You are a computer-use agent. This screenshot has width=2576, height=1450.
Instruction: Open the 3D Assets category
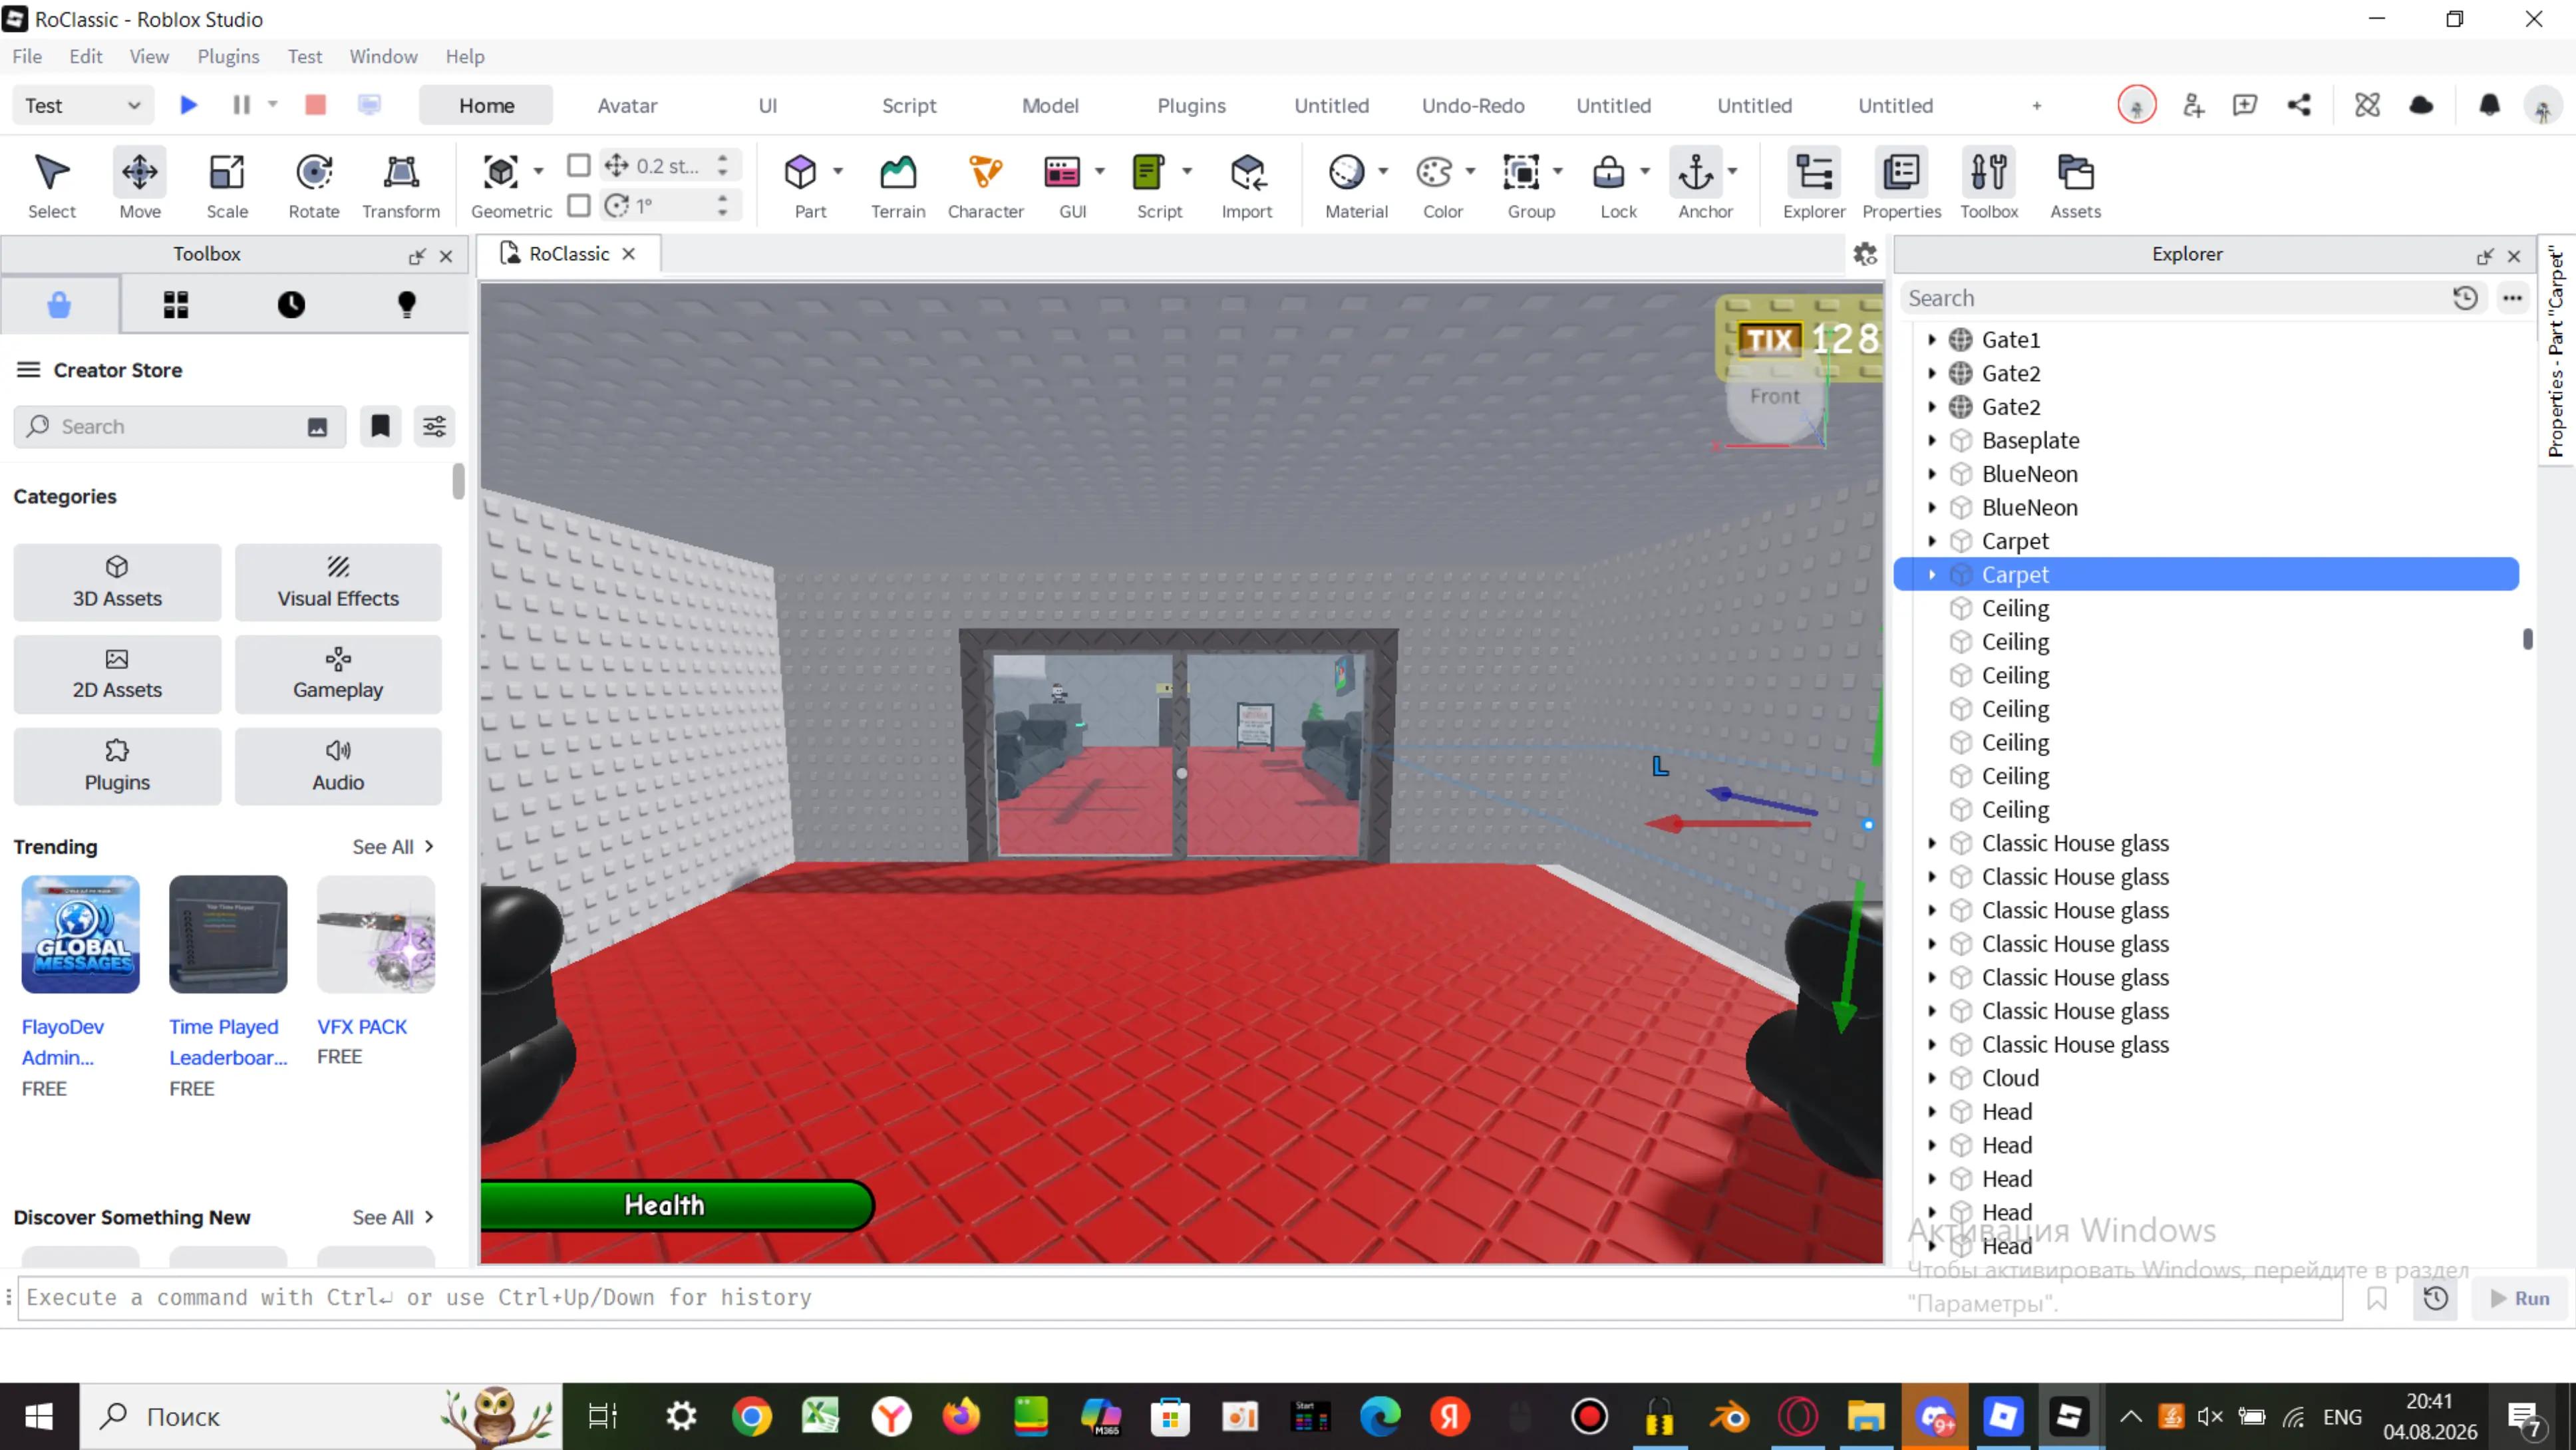(117, 582)
